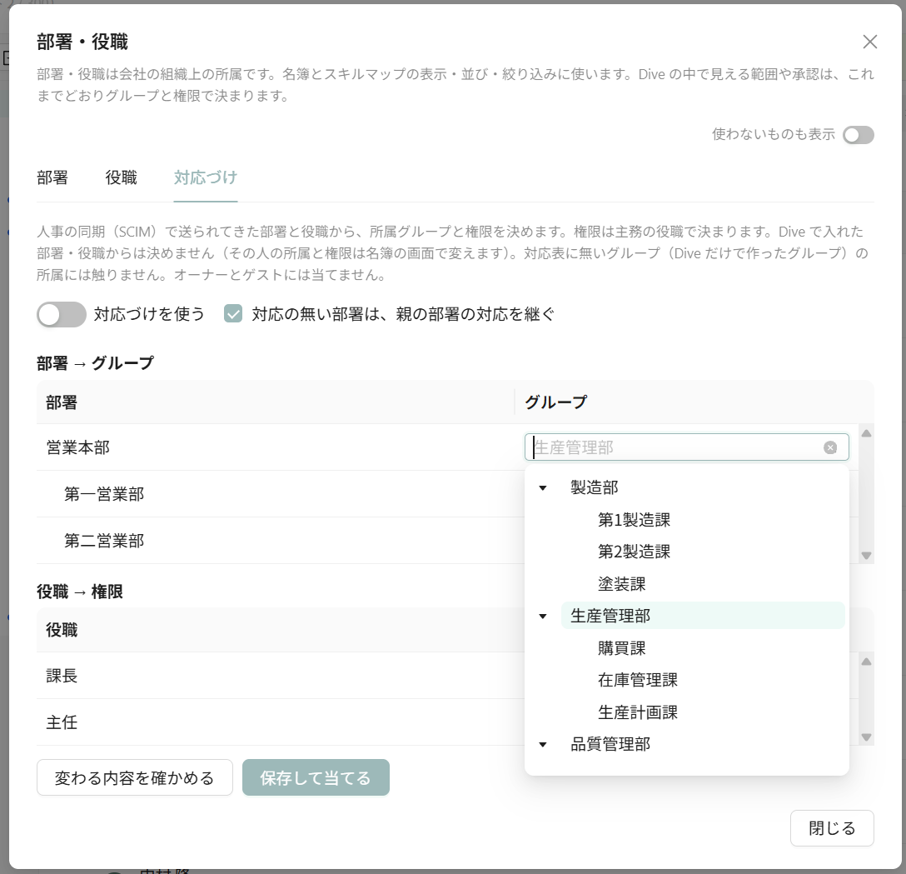906x874 pixels.
Task: Pick 購買課 from the group tree
Action: [716, 648]
